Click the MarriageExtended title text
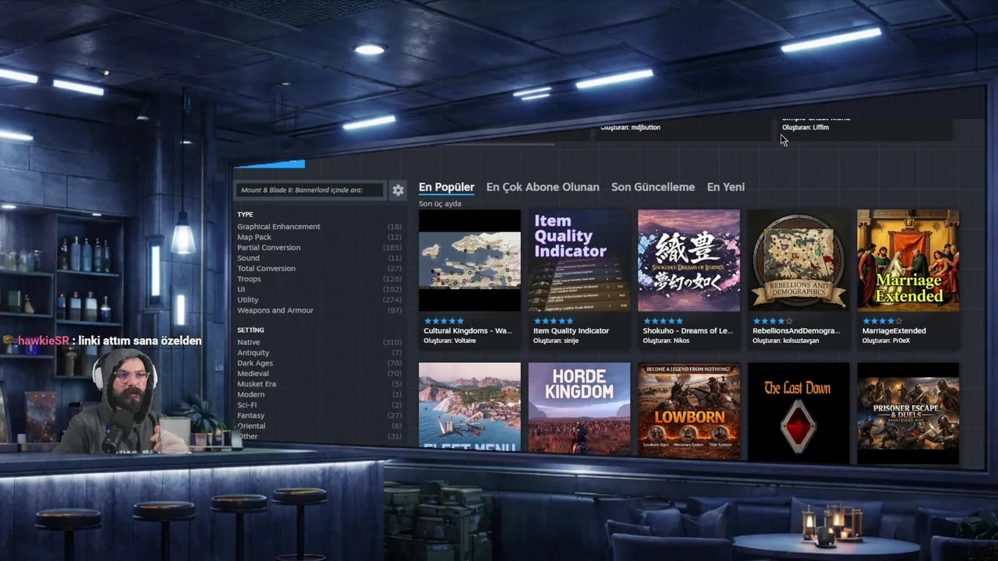 point(894,331)
